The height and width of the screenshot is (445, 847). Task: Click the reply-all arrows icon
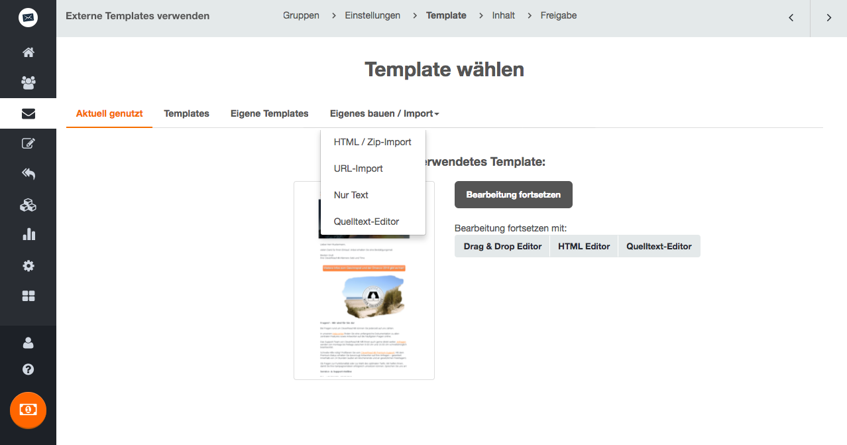28,174
